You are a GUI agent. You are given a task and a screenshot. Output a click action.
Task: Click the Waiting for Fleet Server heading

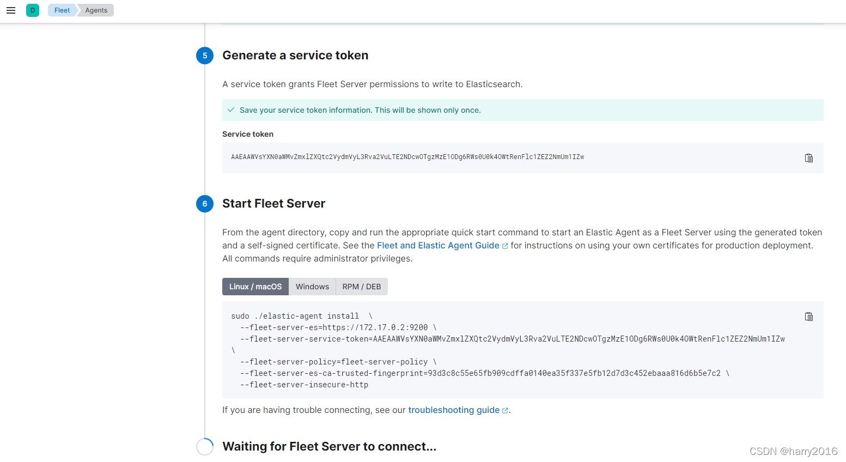(330, 447)
